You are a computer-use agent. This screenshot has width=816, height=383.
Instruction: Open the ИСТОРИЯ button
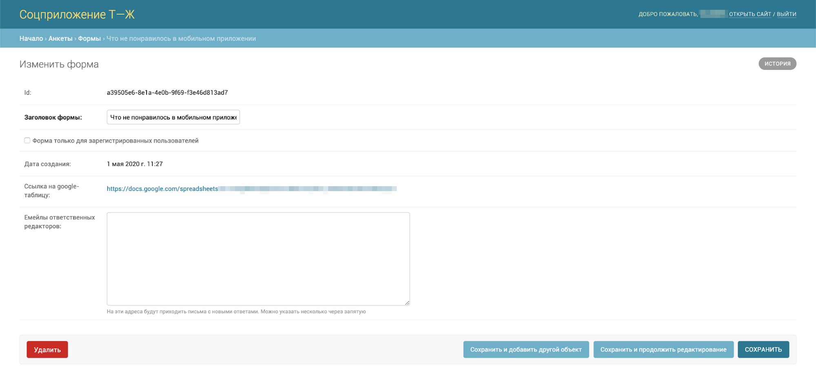tap(777, 64)
